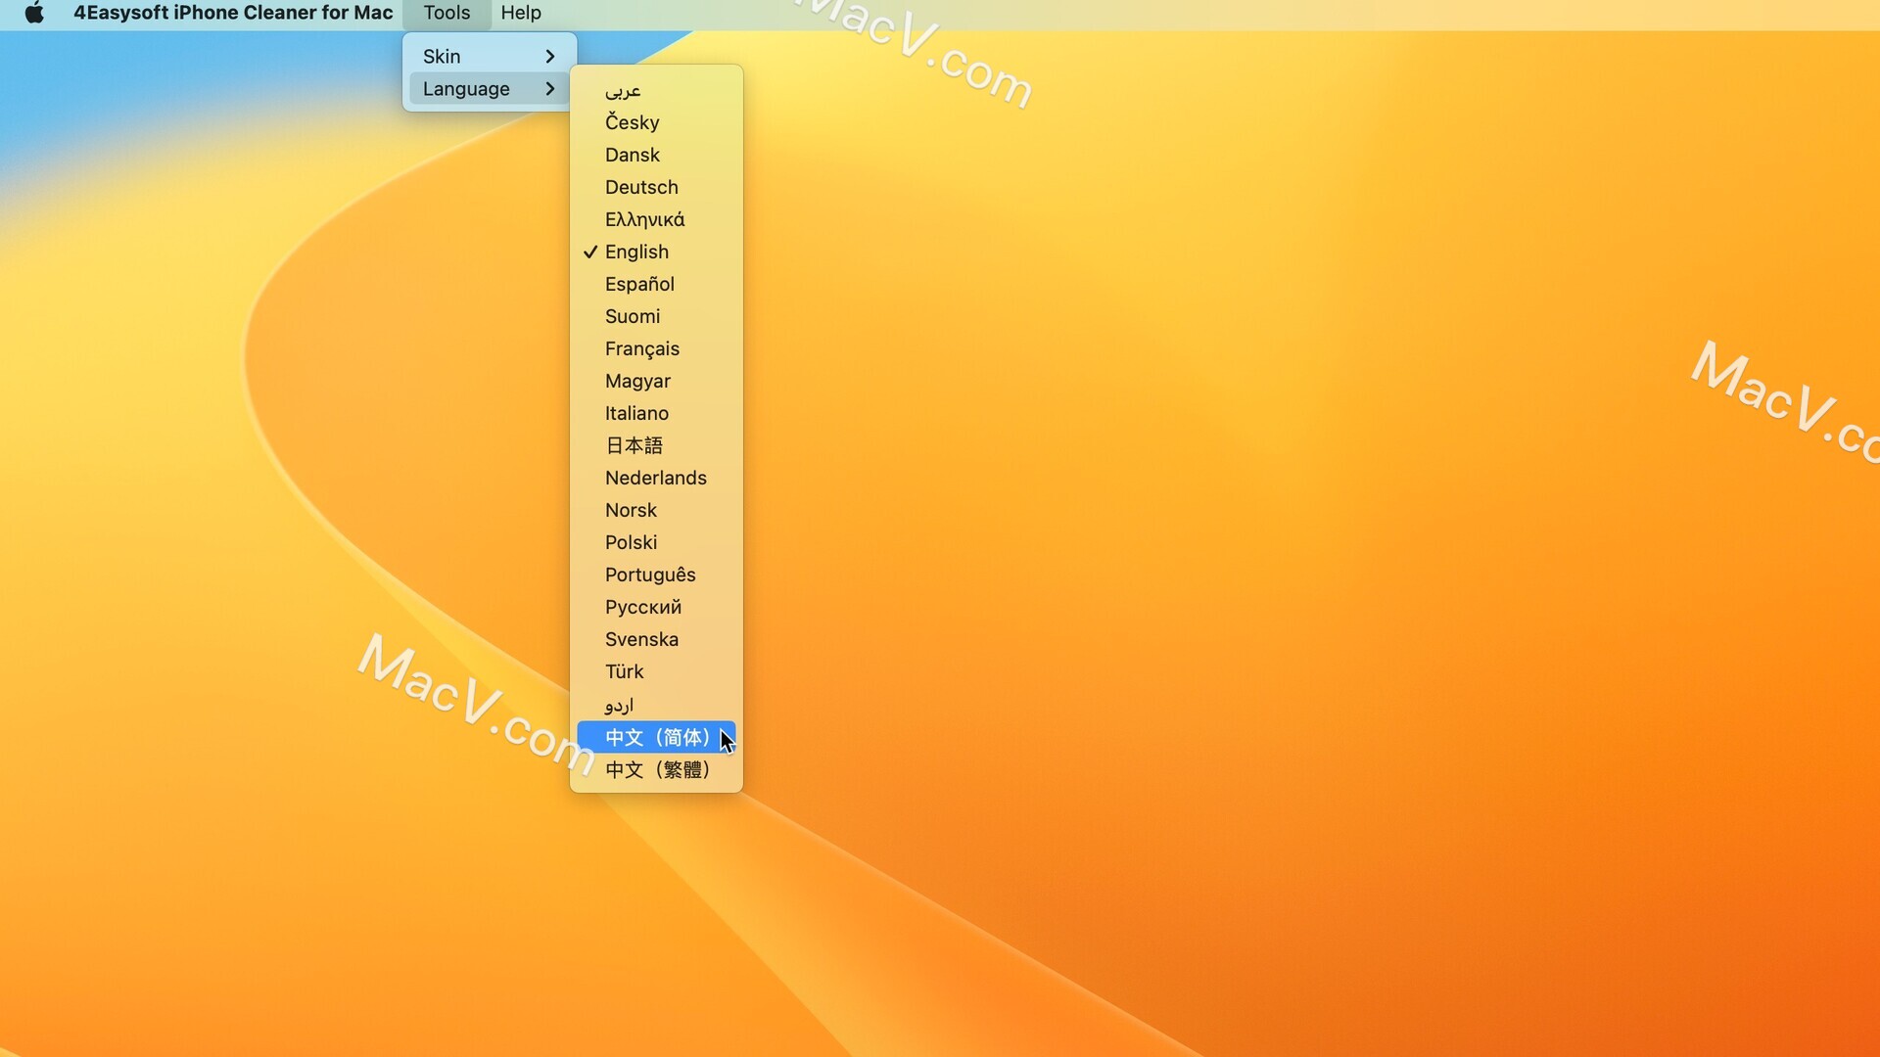Screen dimensions: 1880x1057
Task: Select 中文（繁體）language option
Action: [659, 769]
